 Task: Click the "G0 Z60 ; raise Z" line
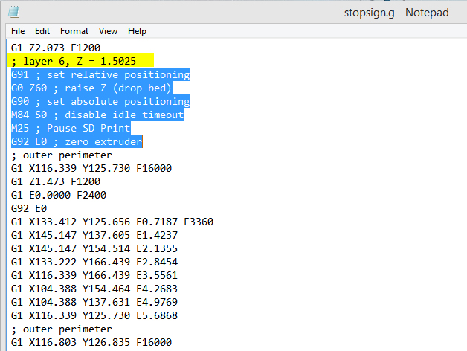(91, 88)
